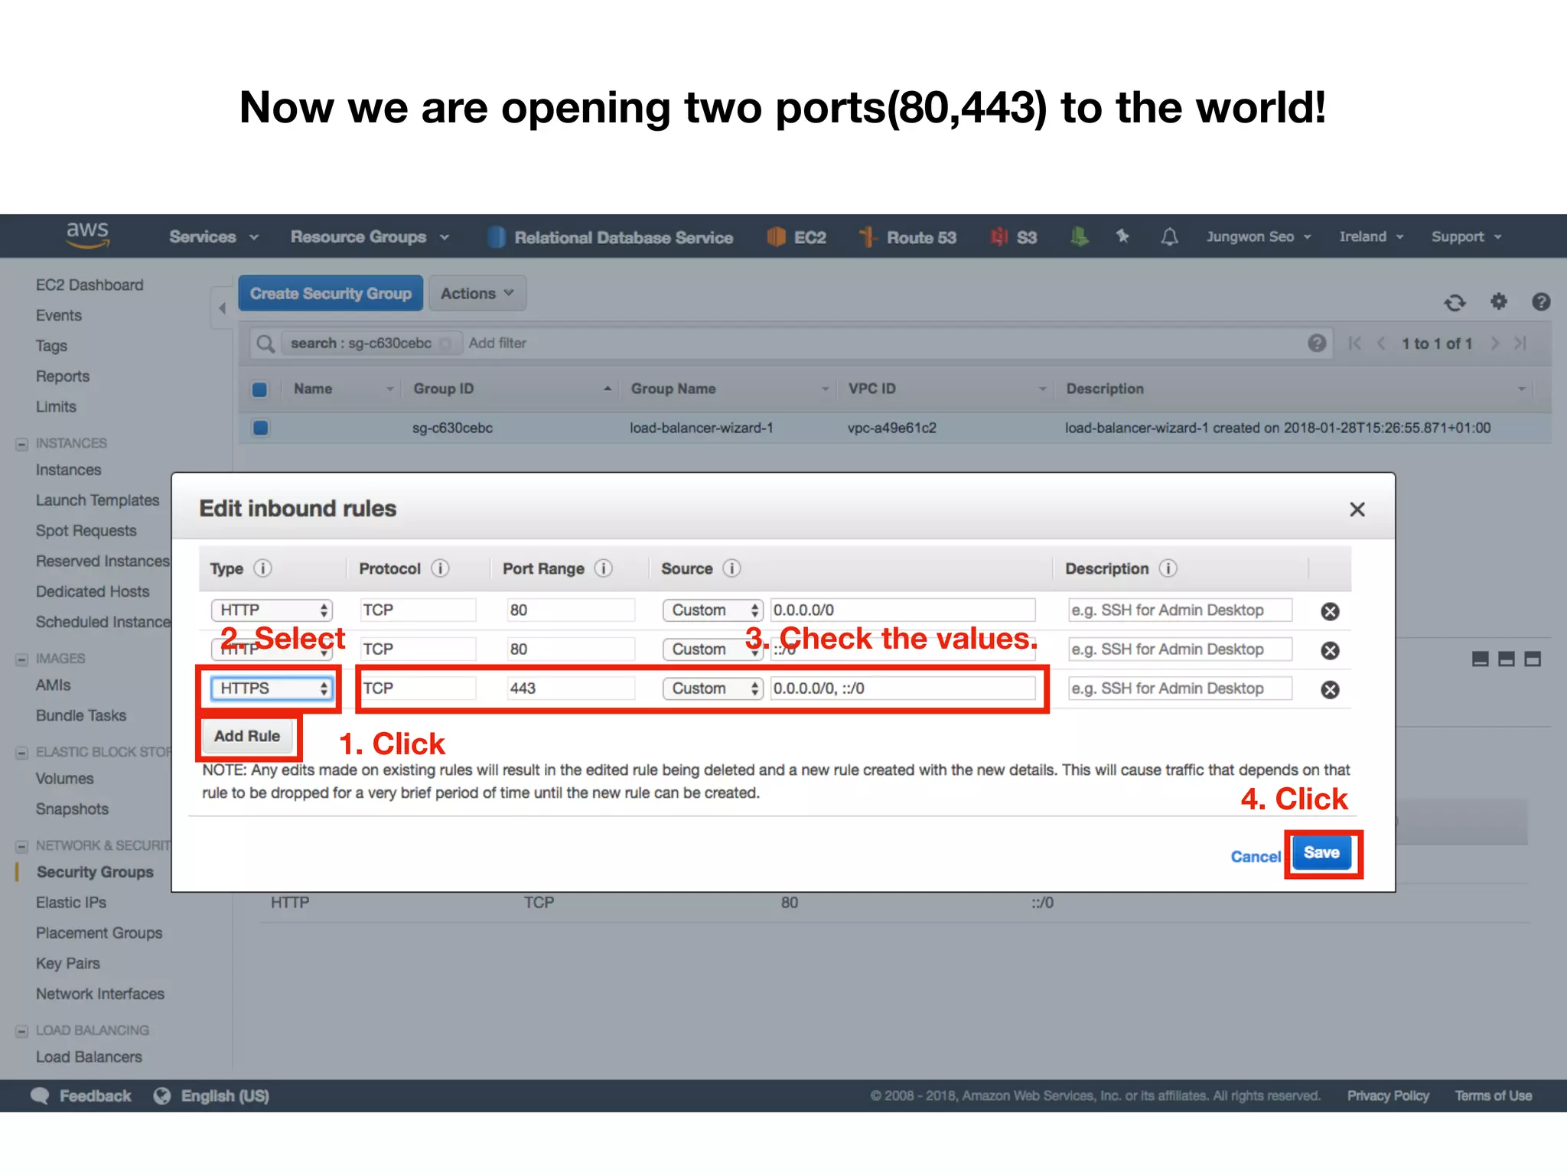This screenshot has width=1567, height=1175.
Task: Open the Privacy Policy link
Action: pos(1388,1096)
